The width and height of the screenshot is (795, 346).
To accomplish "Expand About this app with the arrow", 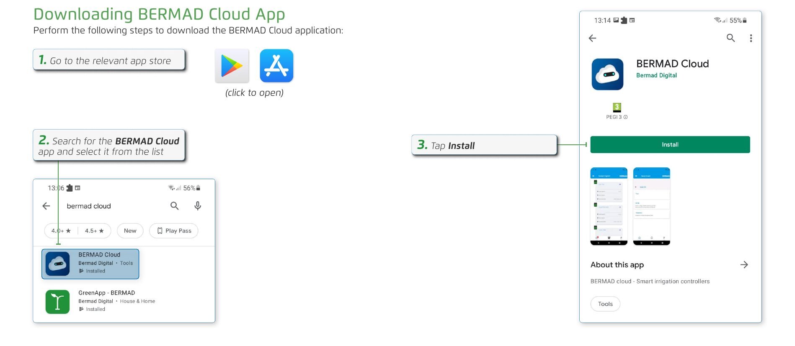I will [744, 264].
